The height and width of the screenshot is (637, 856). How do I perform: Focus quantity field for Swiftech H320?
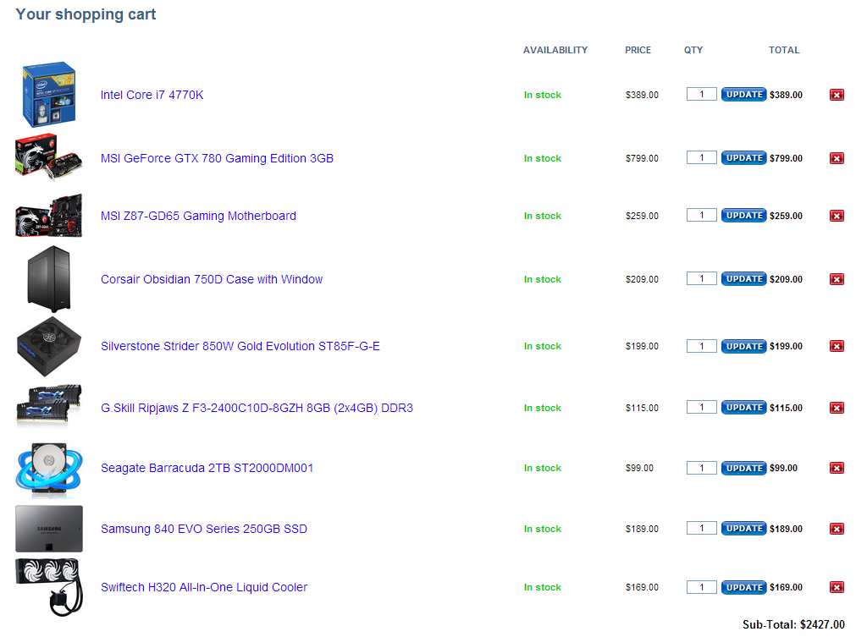702,587
